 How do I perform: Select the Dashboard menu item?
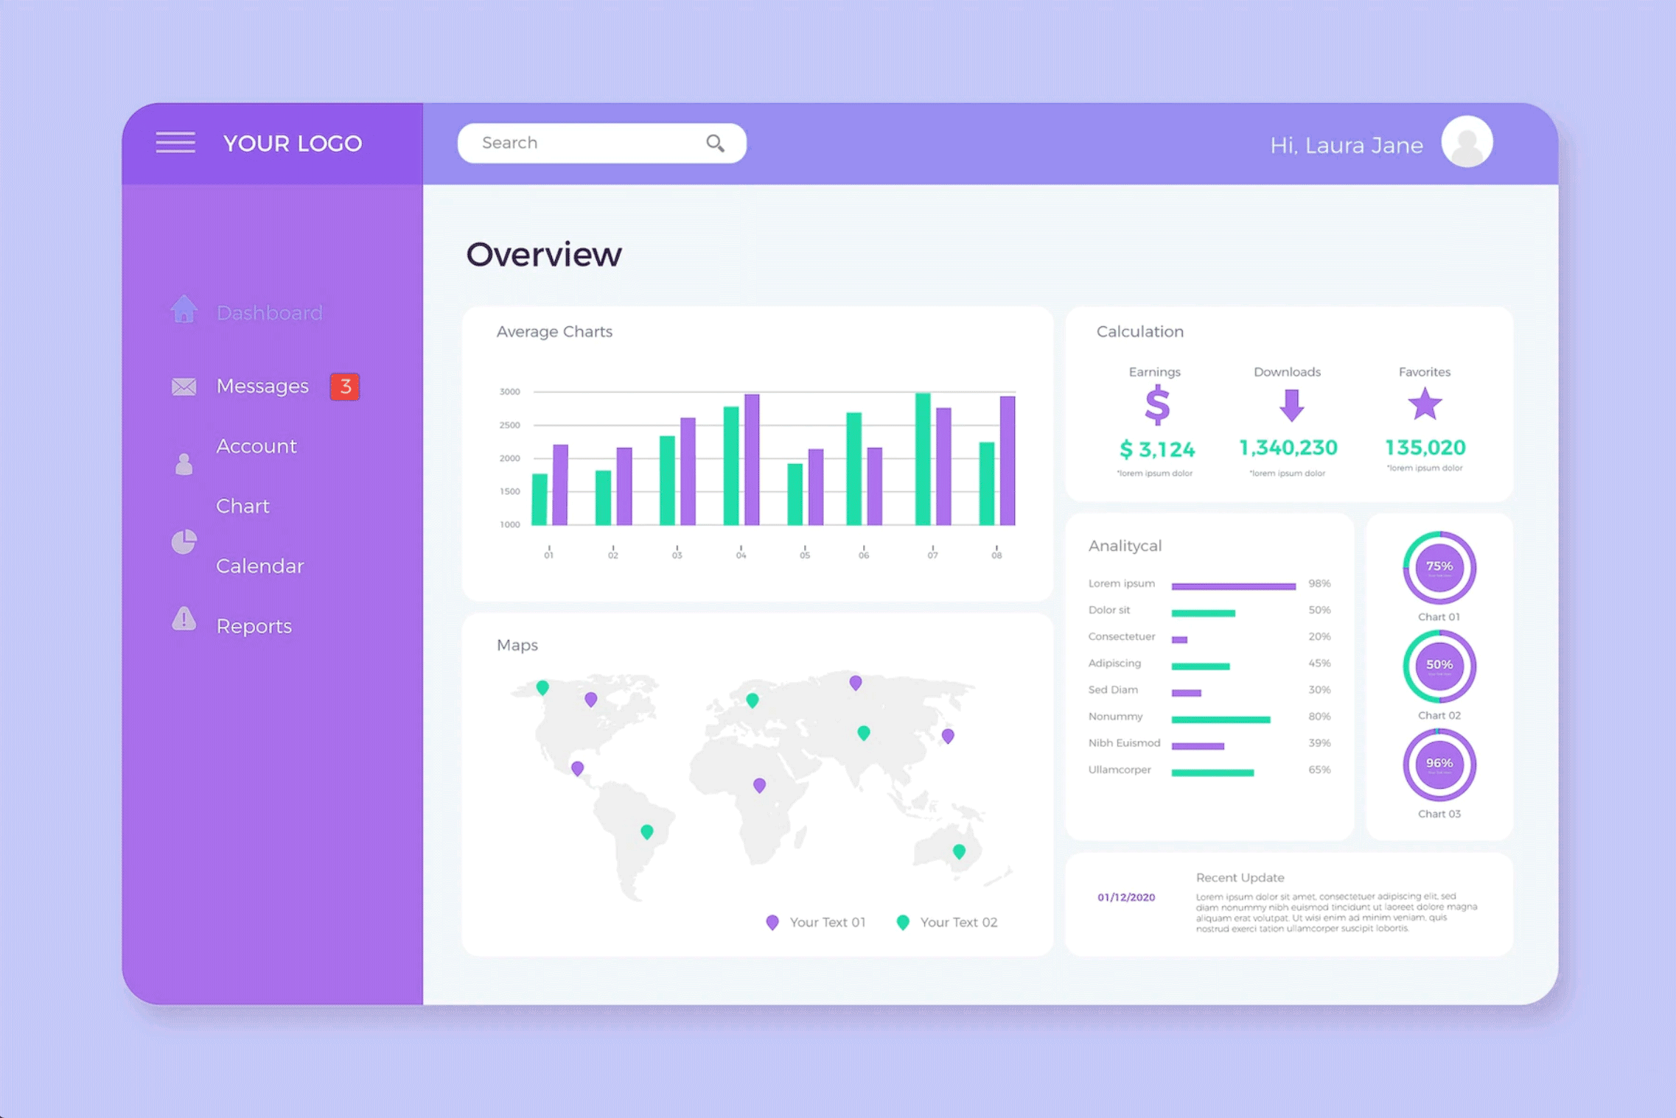[x=270, y=313]
